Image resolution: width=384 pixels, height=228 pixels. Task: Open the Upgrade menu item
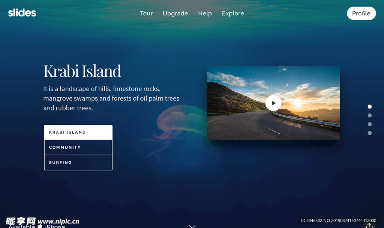(175, 13)
